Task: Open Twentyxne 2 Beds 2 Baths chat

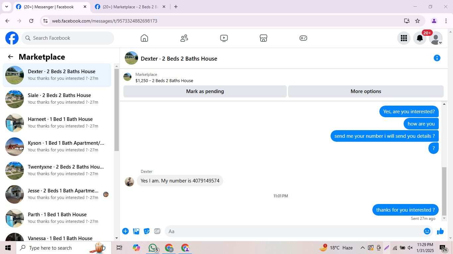Action: [57, 171]
